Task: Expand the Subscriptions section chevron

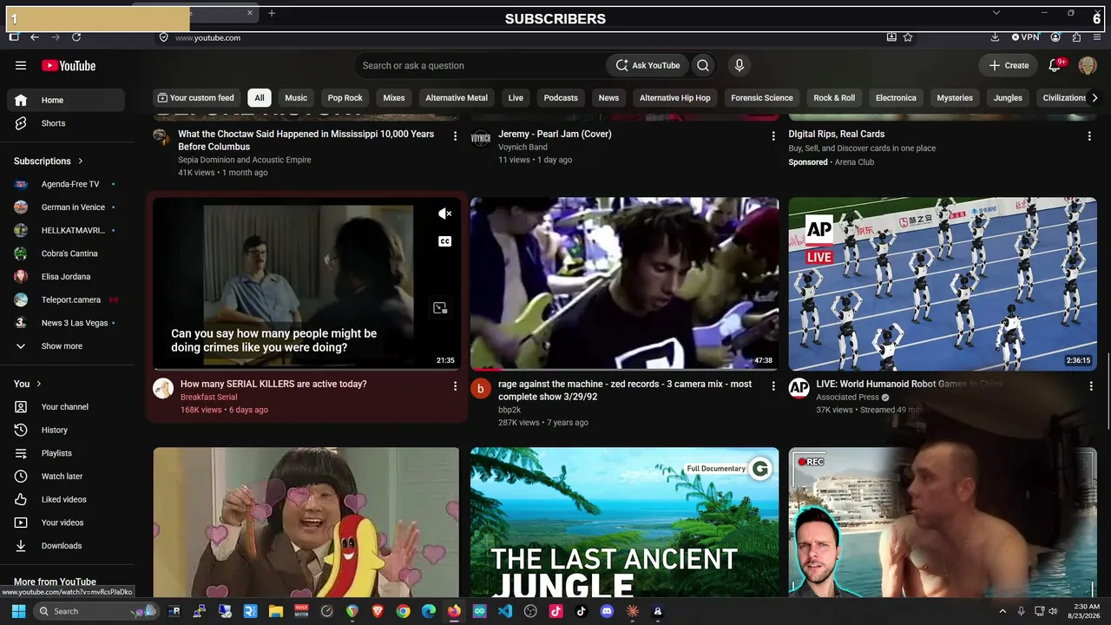Action: (81, 161)
